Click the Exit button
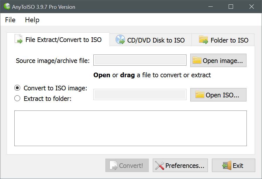Viewport: 262px width, 179px height. 234,165
